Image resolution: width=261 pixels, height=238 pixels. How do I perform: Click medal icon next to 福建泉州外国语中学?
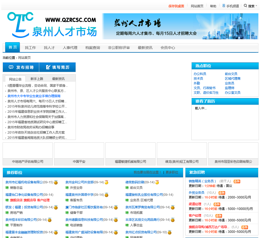(106, 195)
